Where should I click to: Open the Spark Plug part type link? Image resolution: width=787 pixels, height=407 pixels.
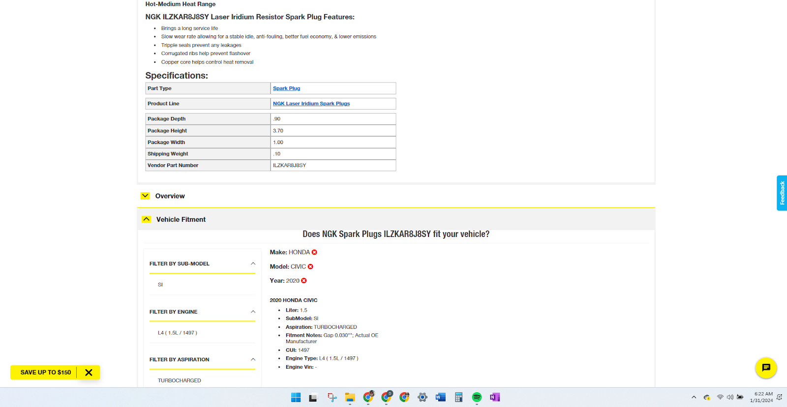(x=286, y=88)
